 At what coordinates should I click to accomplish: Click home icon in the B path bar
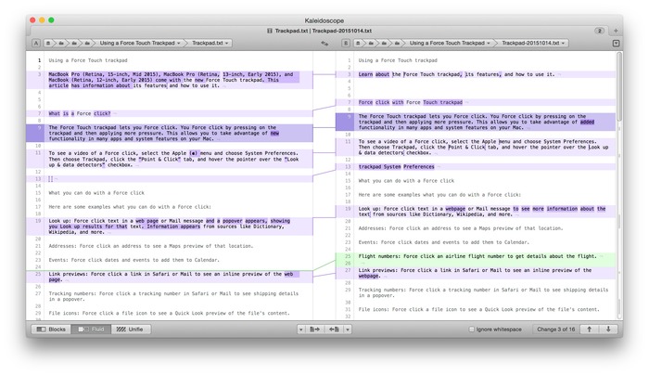click(358, 43)
